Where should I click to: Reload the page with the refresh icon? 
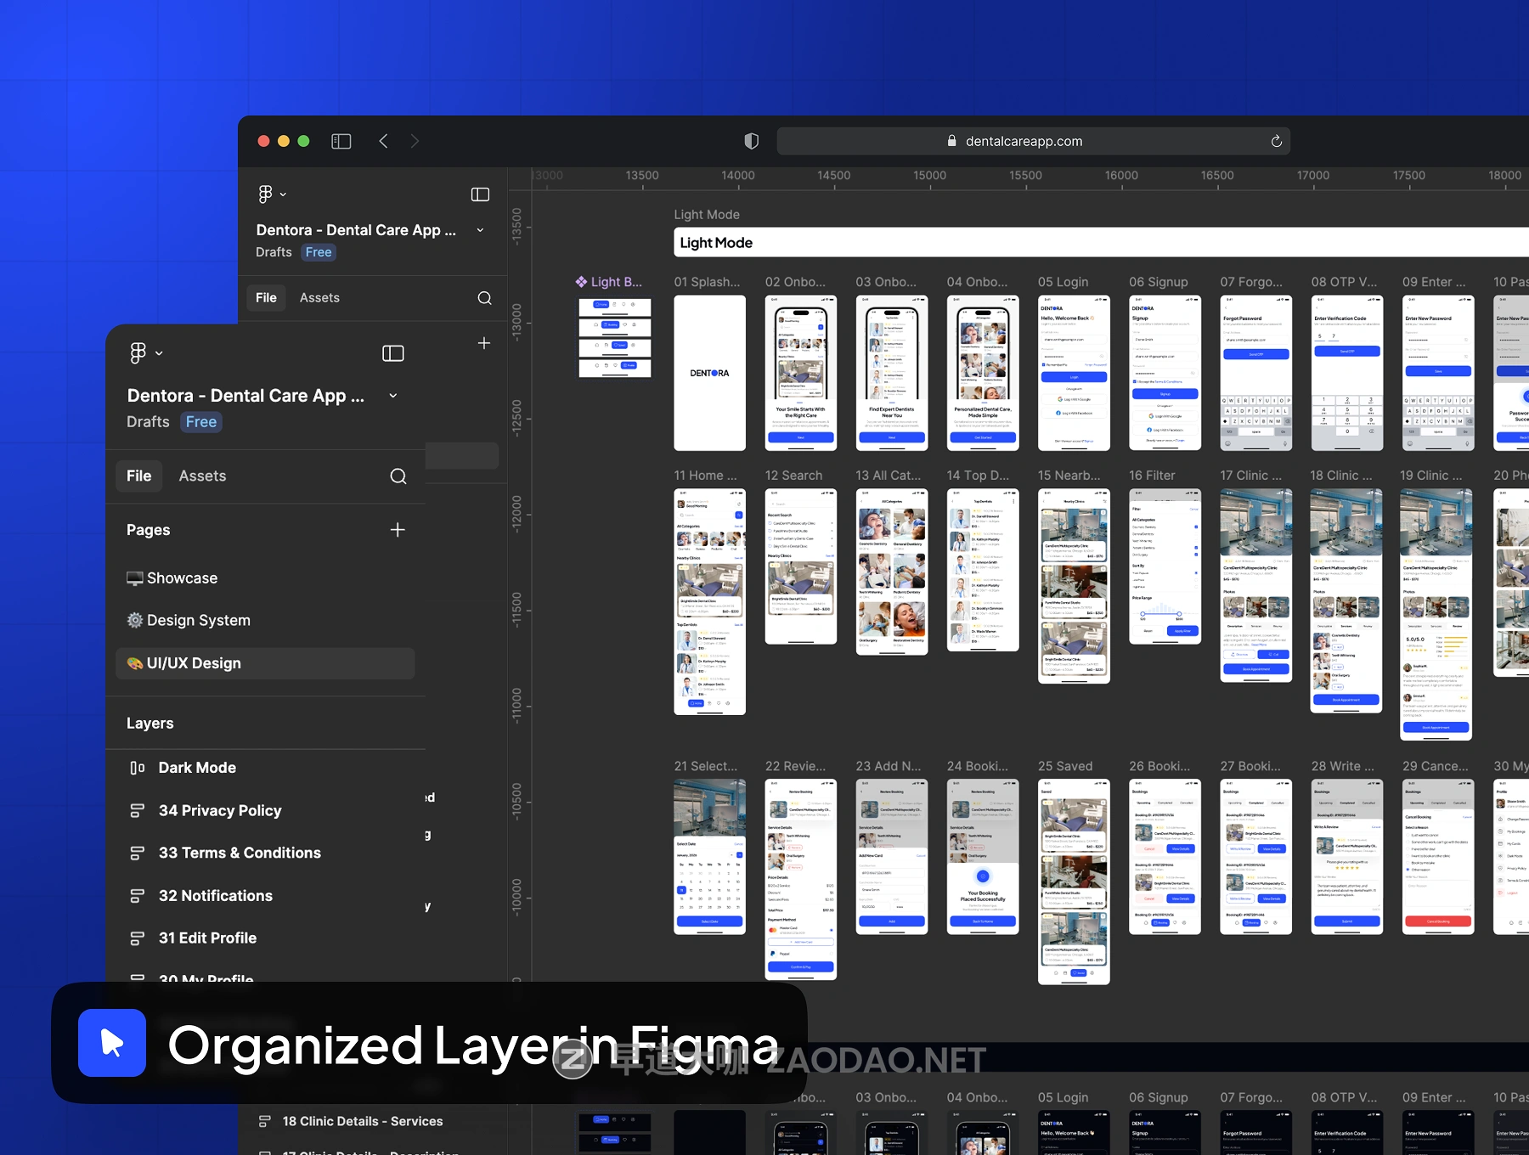coord(1276,141)
